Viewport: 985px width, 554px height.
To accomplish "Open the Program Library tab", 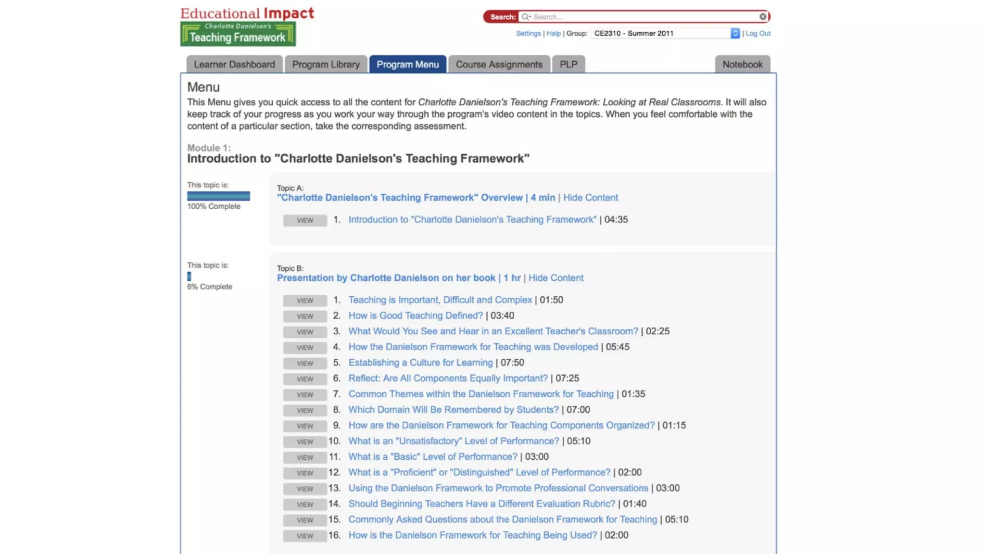I will pyautogui.click(x=326, y=64).
